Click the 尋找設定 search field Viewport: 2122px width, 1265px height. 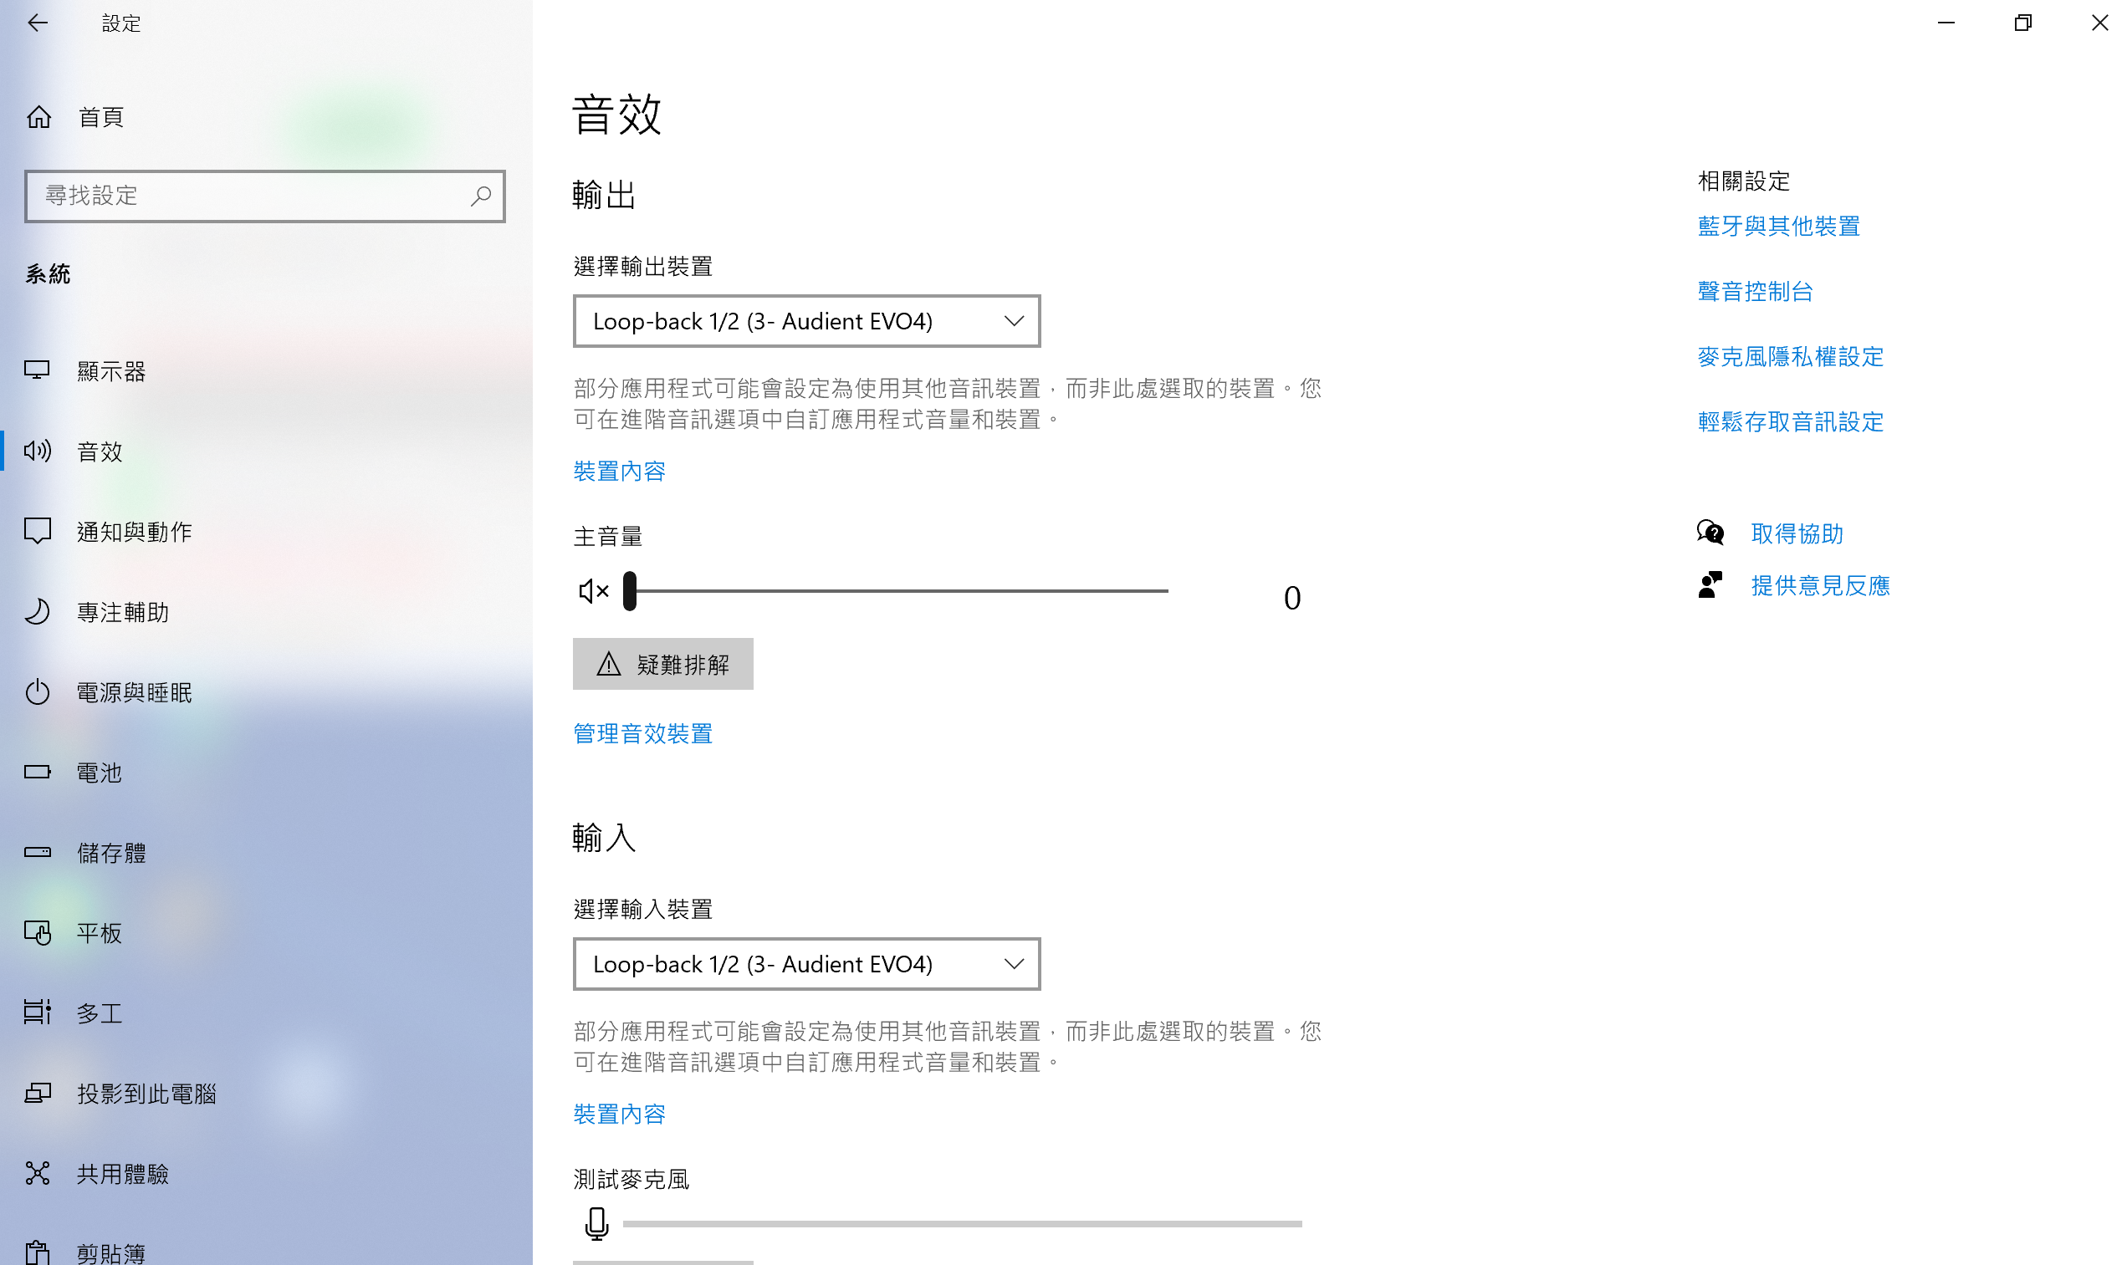tap(265, 196)
